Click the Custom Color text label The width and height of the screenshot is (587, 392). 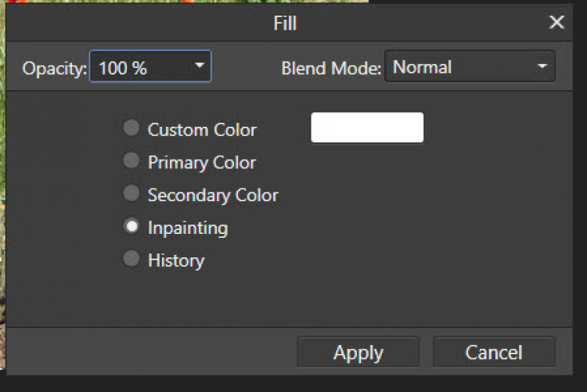(x=202, y=130)
